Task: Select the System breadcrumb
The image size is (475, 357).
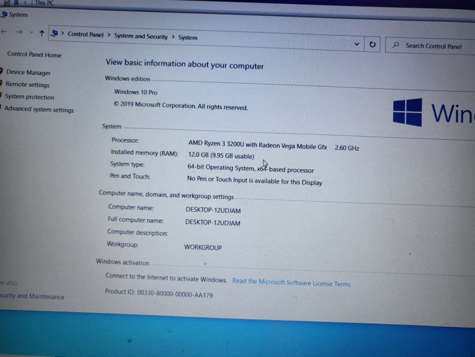Action: point(188,38)
